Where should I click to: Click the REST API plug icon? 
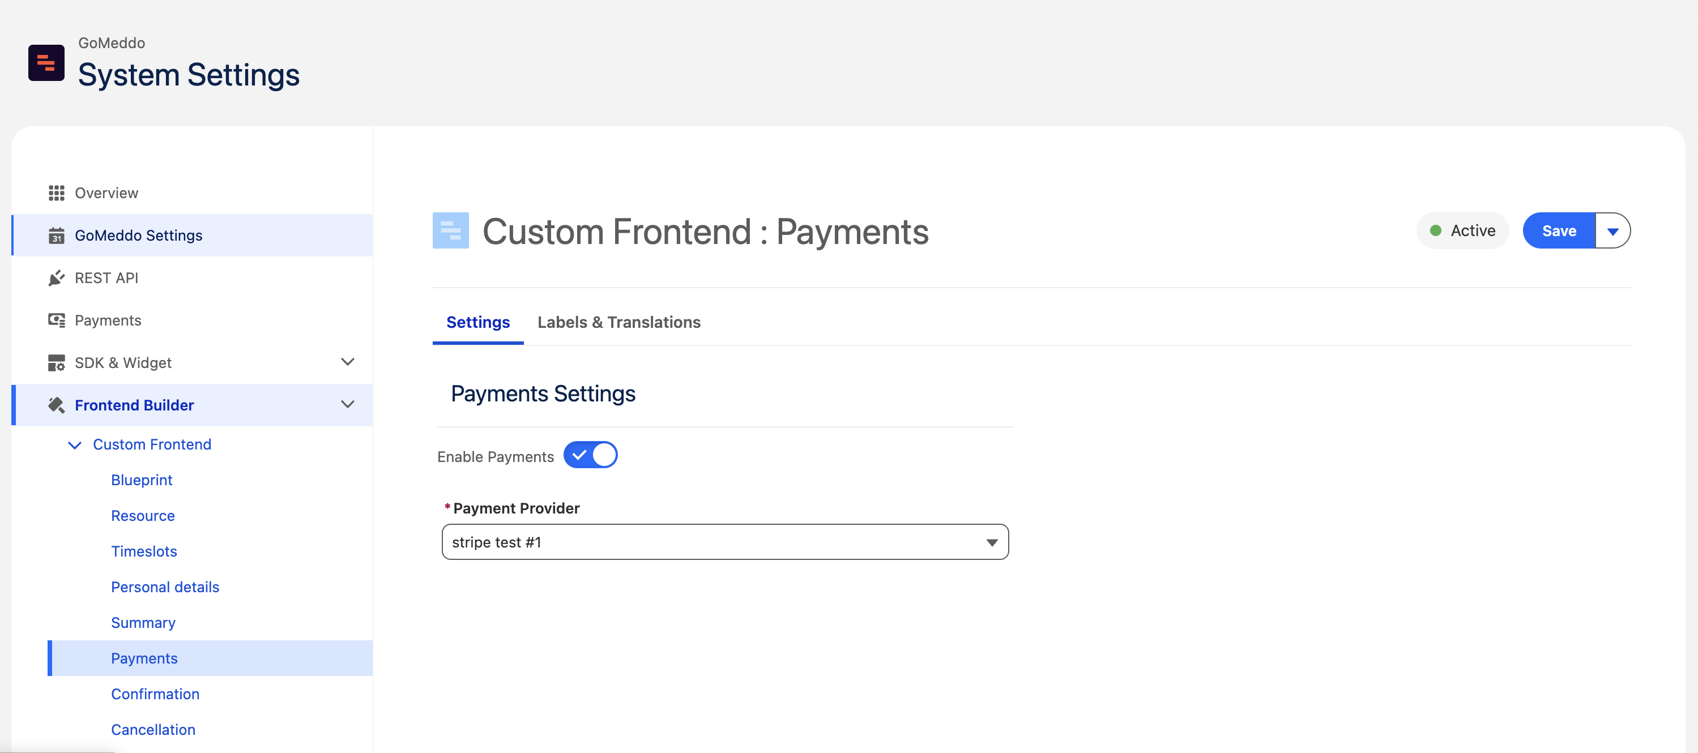(x=57, y=278)
